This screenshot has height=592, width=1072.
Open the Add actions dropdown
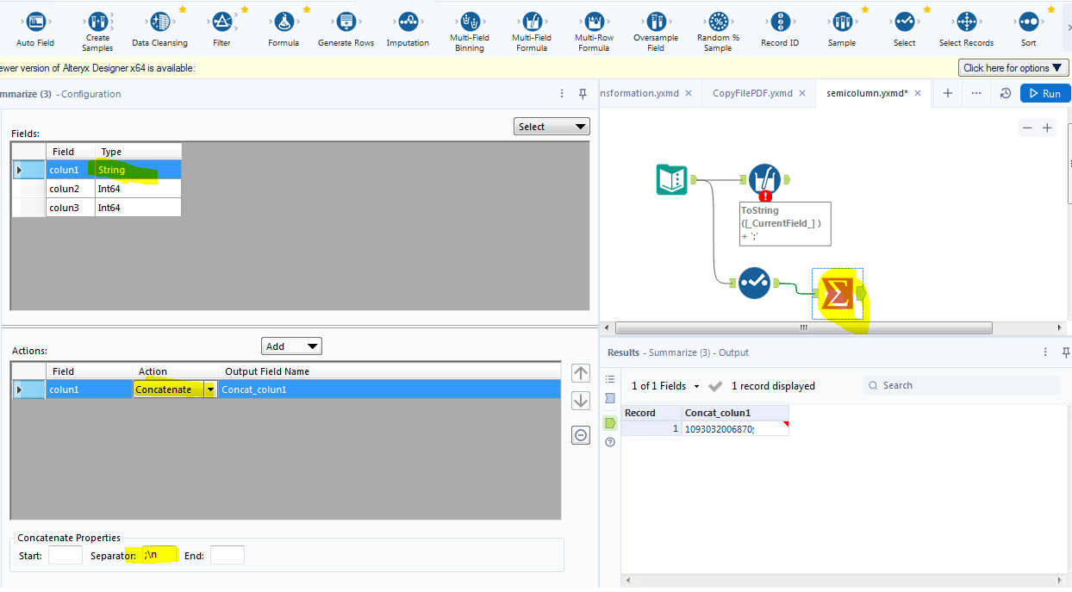pyautogui.click(x=291, y=346)
